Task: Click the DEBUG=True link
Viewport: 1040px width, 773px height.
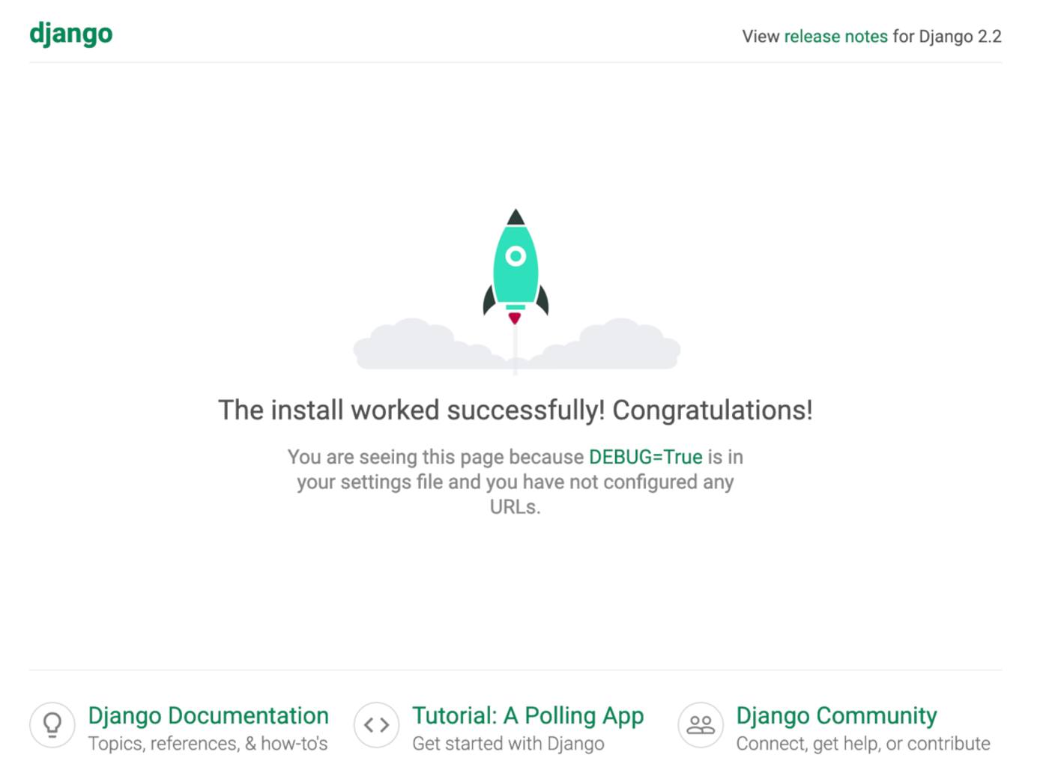Action: pos(646,457)
